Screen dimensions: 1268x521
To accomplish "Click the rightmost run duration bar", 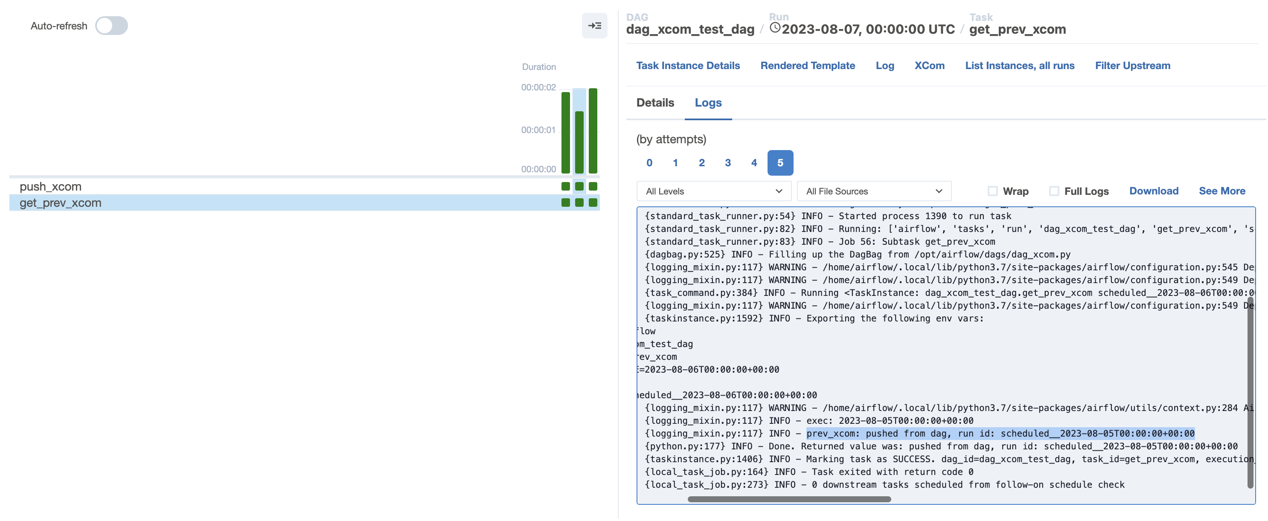I will pyautogui.click(x=593, y=131).
